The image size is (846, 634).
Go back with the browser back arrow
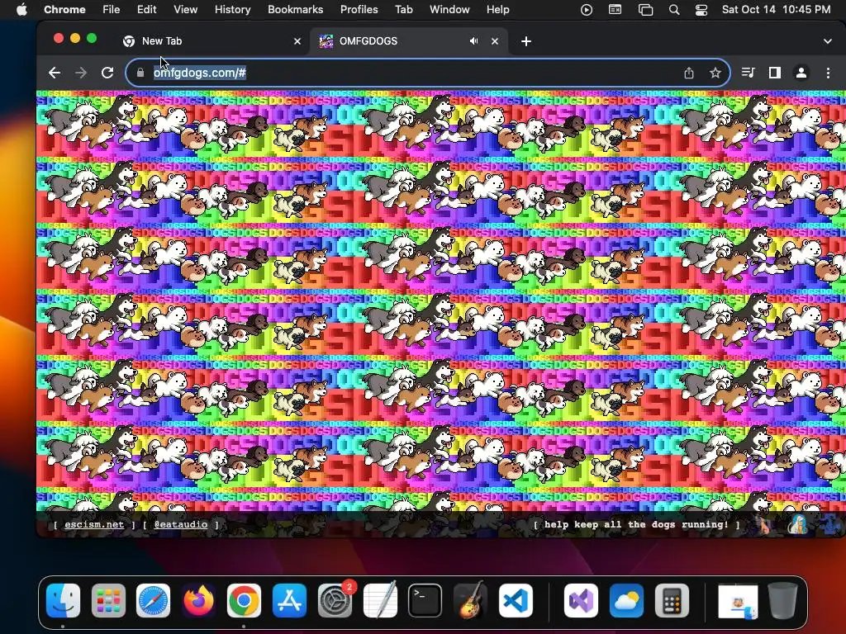click(54, 73)
